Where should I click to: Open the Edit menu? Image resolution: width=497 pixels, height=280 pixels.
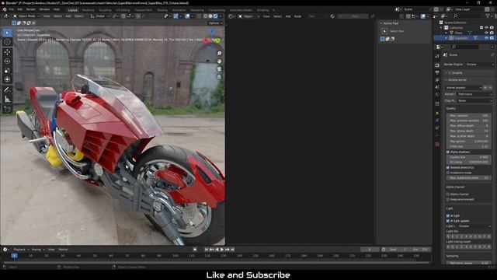(20, 9)
